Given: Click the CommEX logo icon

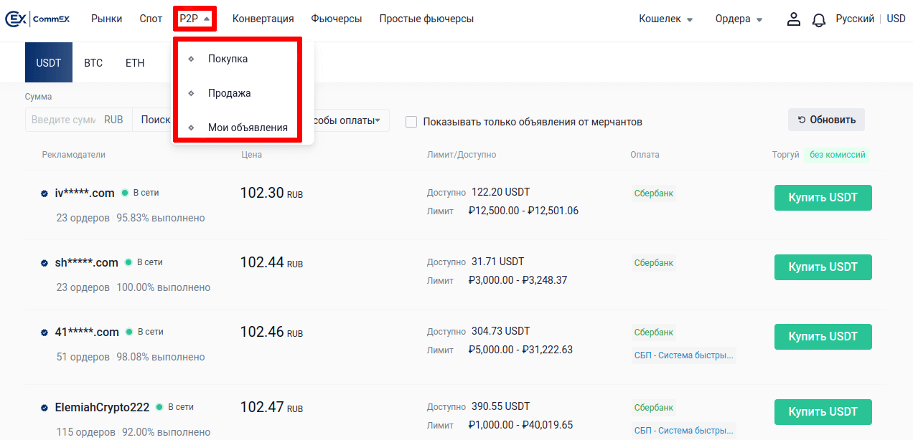Looking at the screenshot, I should tap(16, 19).
